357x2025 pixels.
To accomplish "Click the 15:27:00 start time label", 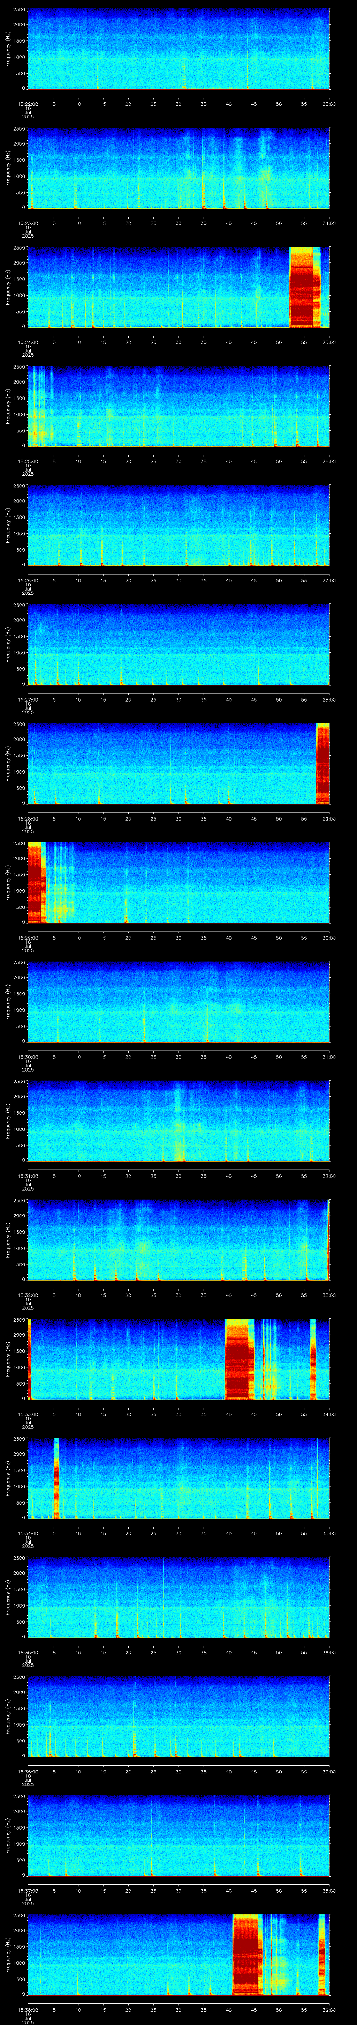I will tap(28, 700).
